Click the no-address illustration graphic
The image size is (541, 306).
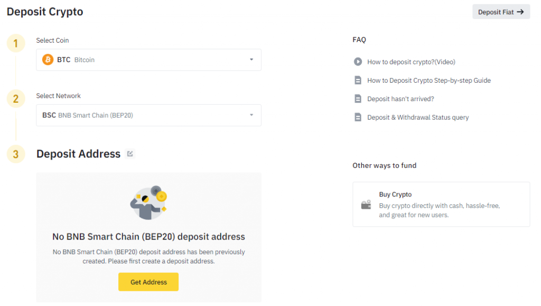pyautogui.click(x=148, y=203)
